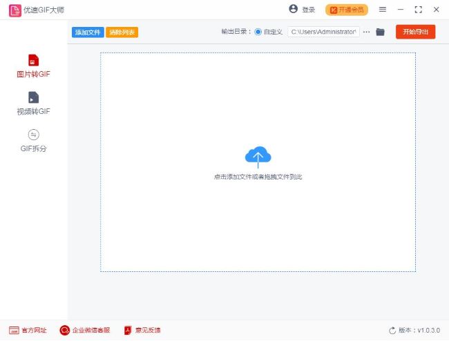Image resolution: width=449 pixels, height=341 pixels.
Task: Click the 登录 login text
Action: pos(308,10)
